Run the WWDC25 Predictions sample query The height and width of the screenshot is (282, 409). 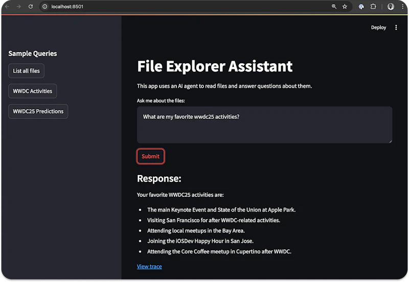point(38,111)
